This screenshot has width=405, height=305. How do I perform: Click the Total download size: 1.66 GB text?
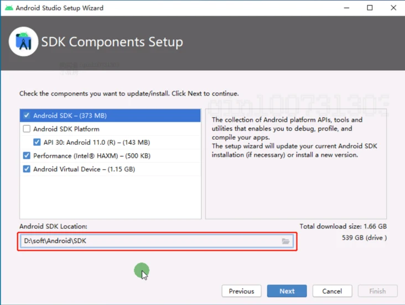(x=343, y=227)
